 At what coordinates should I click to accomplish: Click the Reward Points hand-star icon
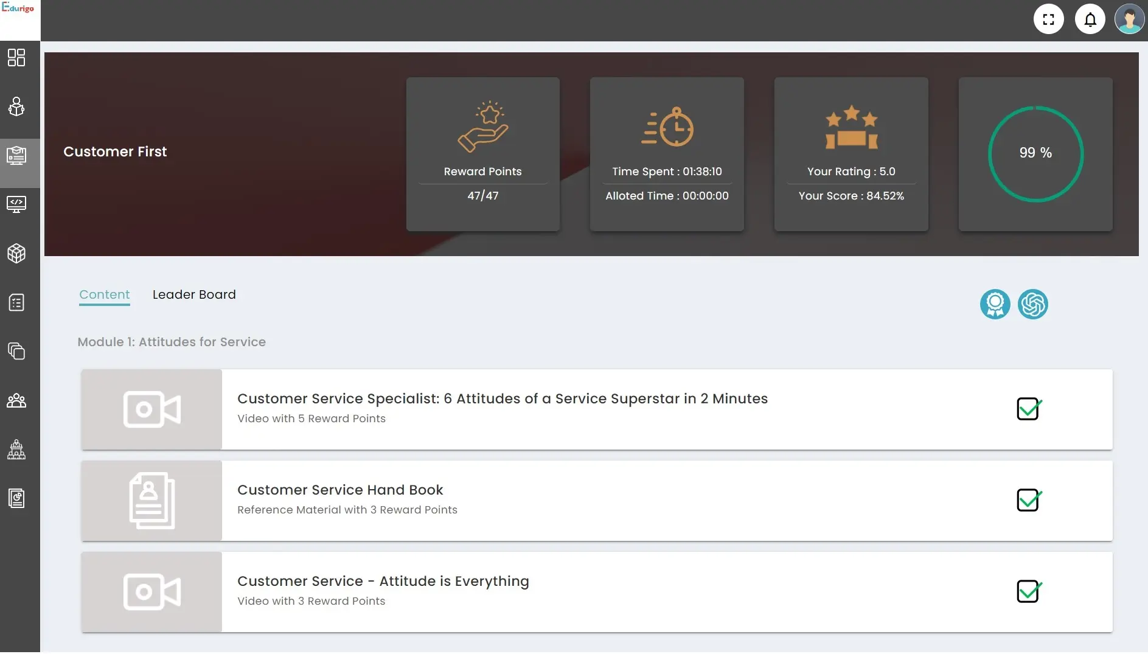tap(483, 127)
